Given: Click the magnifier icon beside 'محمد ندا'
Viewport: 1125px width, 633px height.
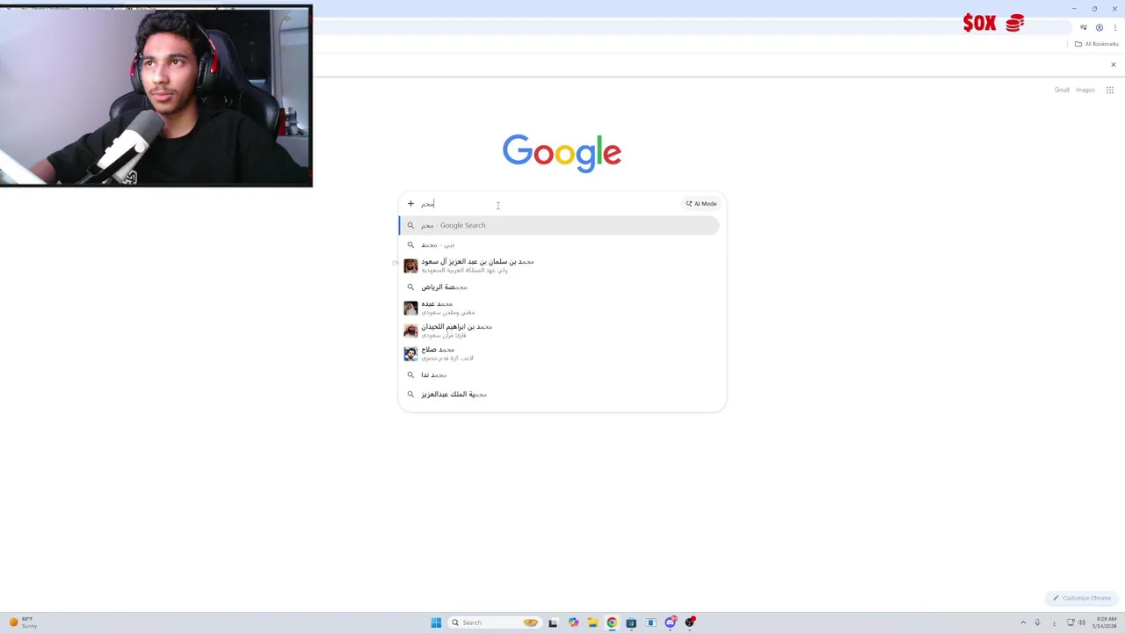Looking at the screenshot, I should [410, 375].
